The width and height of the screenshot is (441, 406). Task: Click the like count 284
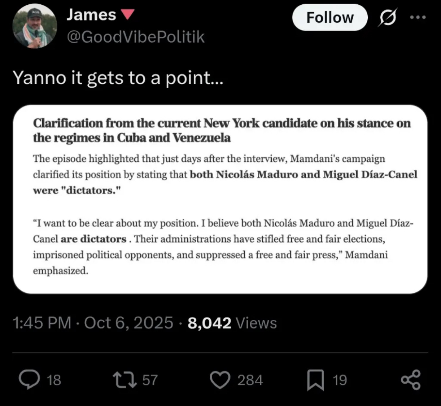(250, 380)
